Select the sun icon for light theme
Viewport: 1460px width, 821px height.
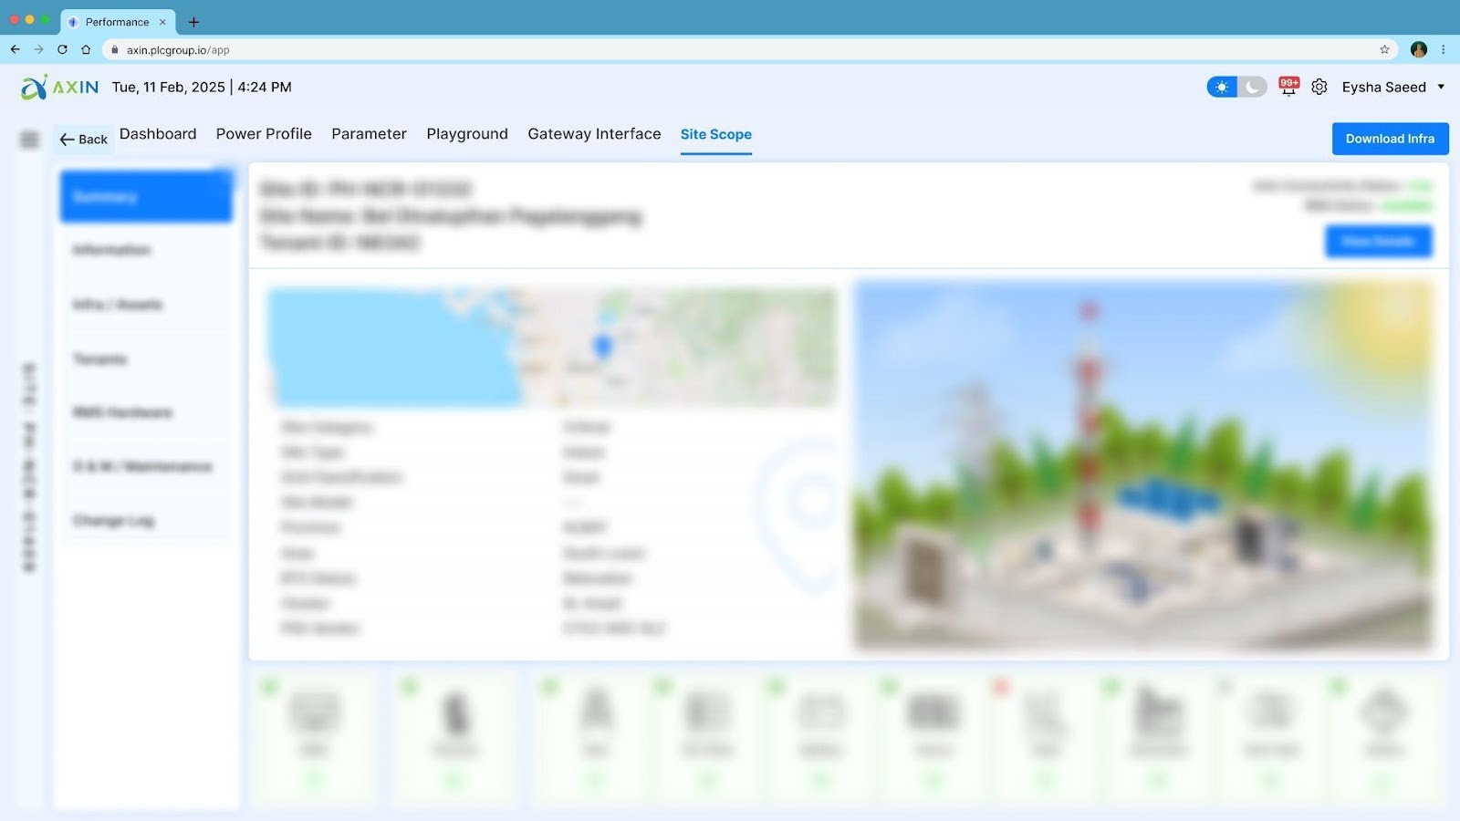click(x=1221, y=87)
